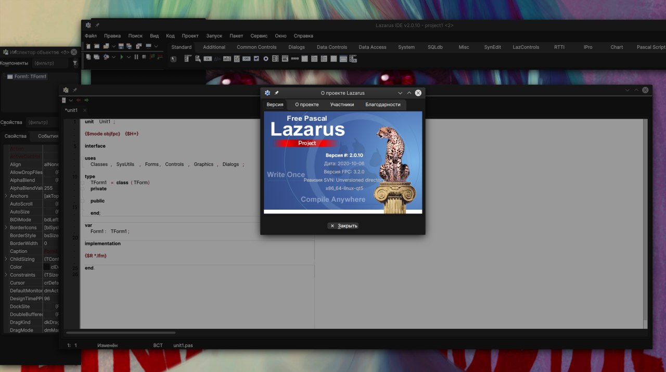Click the green Run arrow
The width and height of the screenshot is (666, 372).
click(x=121, y=57)
